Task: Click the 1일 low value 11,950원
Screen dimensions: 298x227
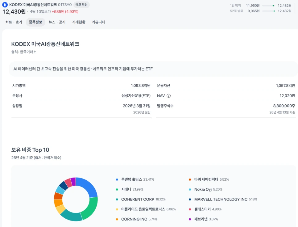Action: [x=253, y=6]
